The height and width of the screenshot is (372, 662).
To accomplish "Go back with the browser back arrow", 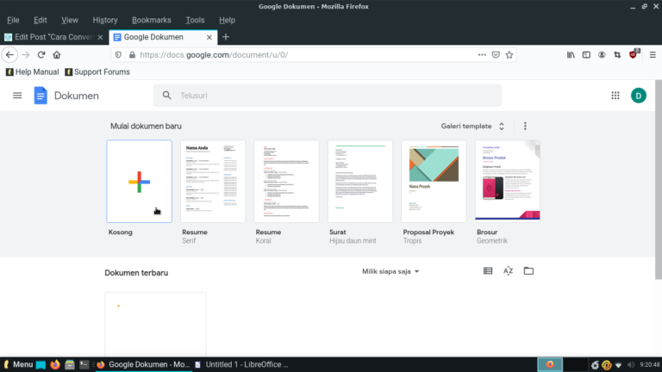I will (9, 55).
